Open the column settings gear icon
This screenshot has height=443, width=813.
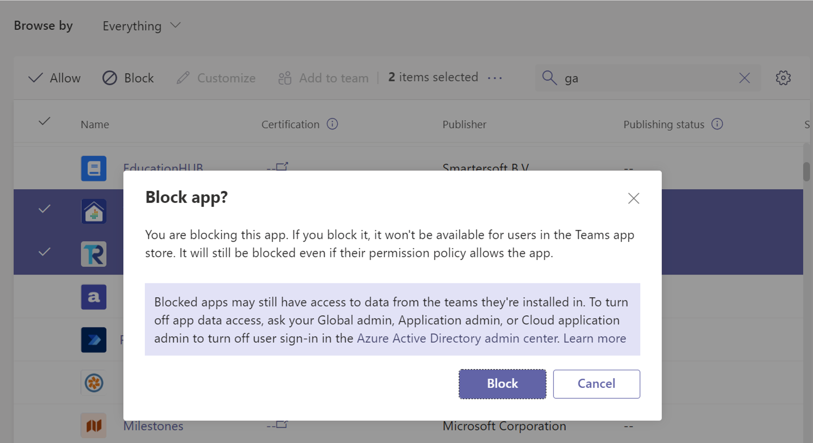pos(783,78)
